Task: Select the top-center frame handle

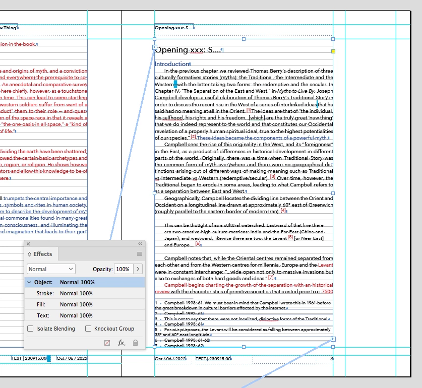Action: click(x=244, y=39)
